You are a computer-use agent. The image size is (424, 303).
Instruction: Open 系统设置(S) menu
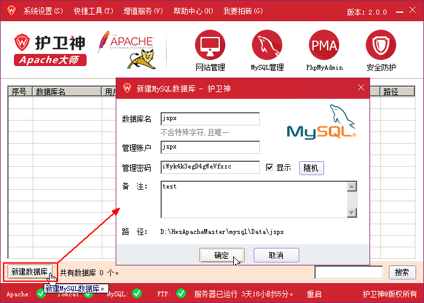click(x=43, y=11)
